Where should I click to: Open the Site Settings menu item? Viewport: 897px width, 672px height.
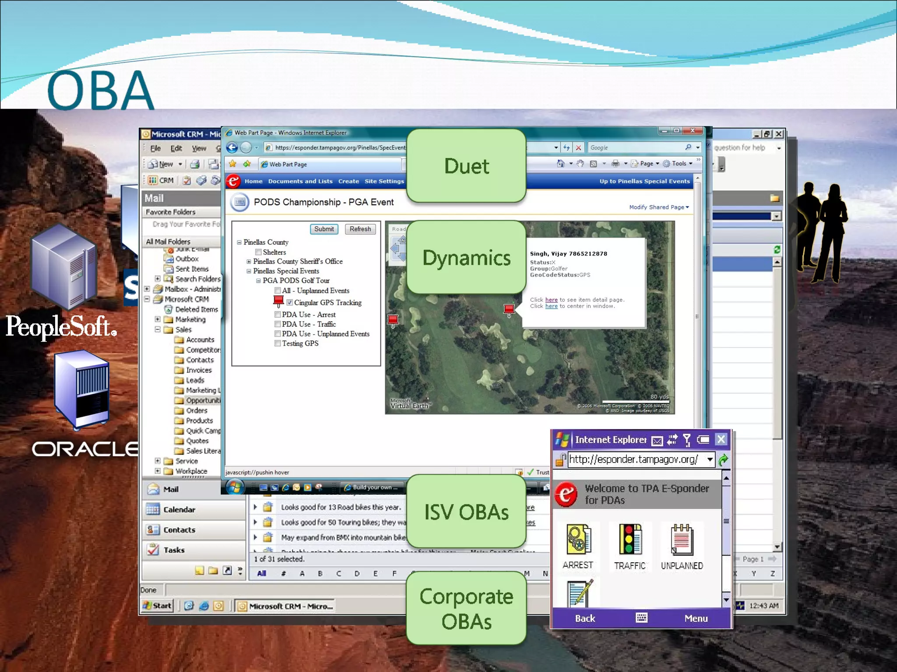click(x=384, y=181)
